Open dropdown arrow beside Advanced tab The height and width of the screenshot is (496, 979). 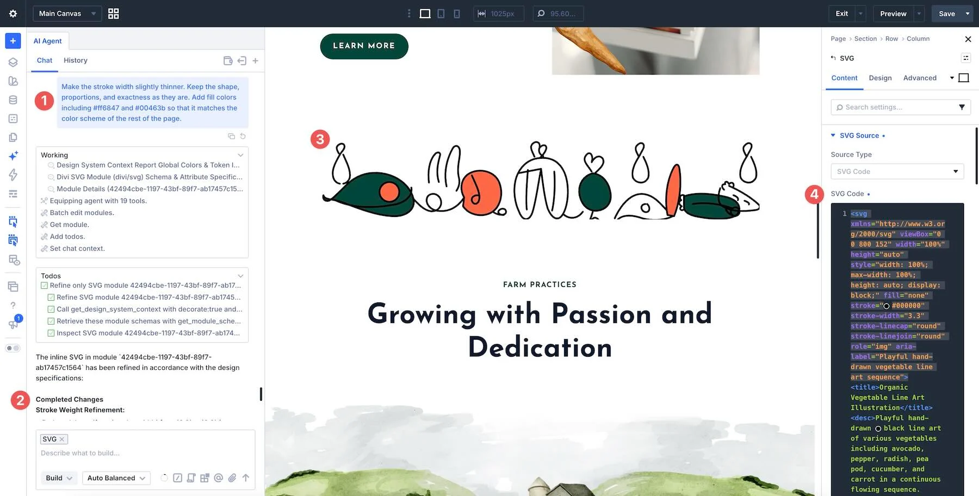(952, 78)
